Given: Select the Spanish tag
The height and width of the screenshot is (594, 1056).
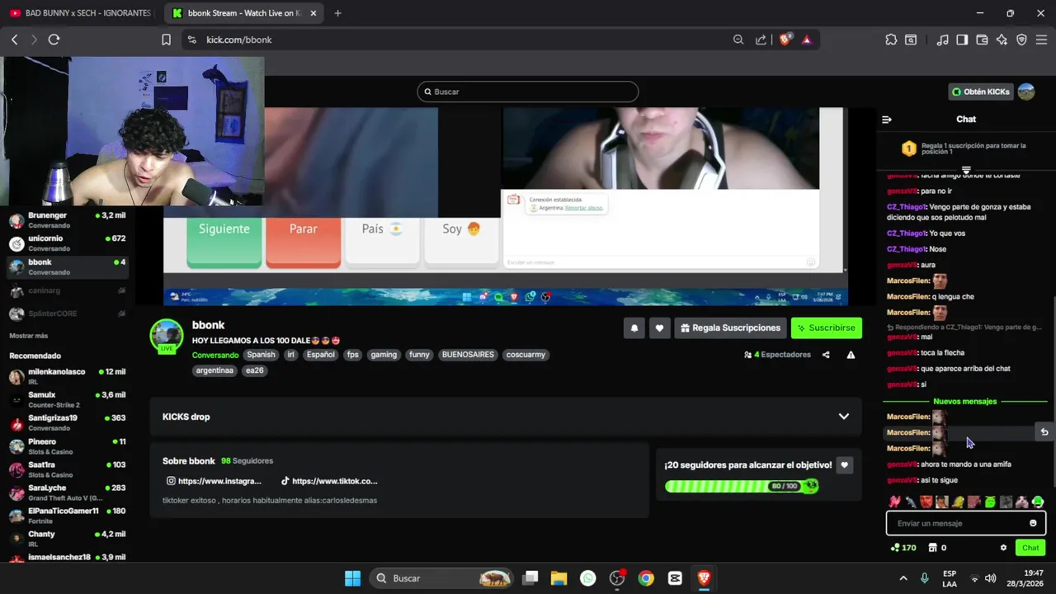Looking at the screenshot, I should [x=261, y=355].
